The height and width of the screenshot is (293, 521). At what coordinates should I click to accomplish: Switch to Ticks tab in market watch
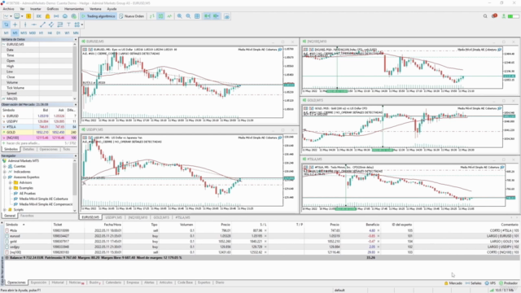[67, 149]
